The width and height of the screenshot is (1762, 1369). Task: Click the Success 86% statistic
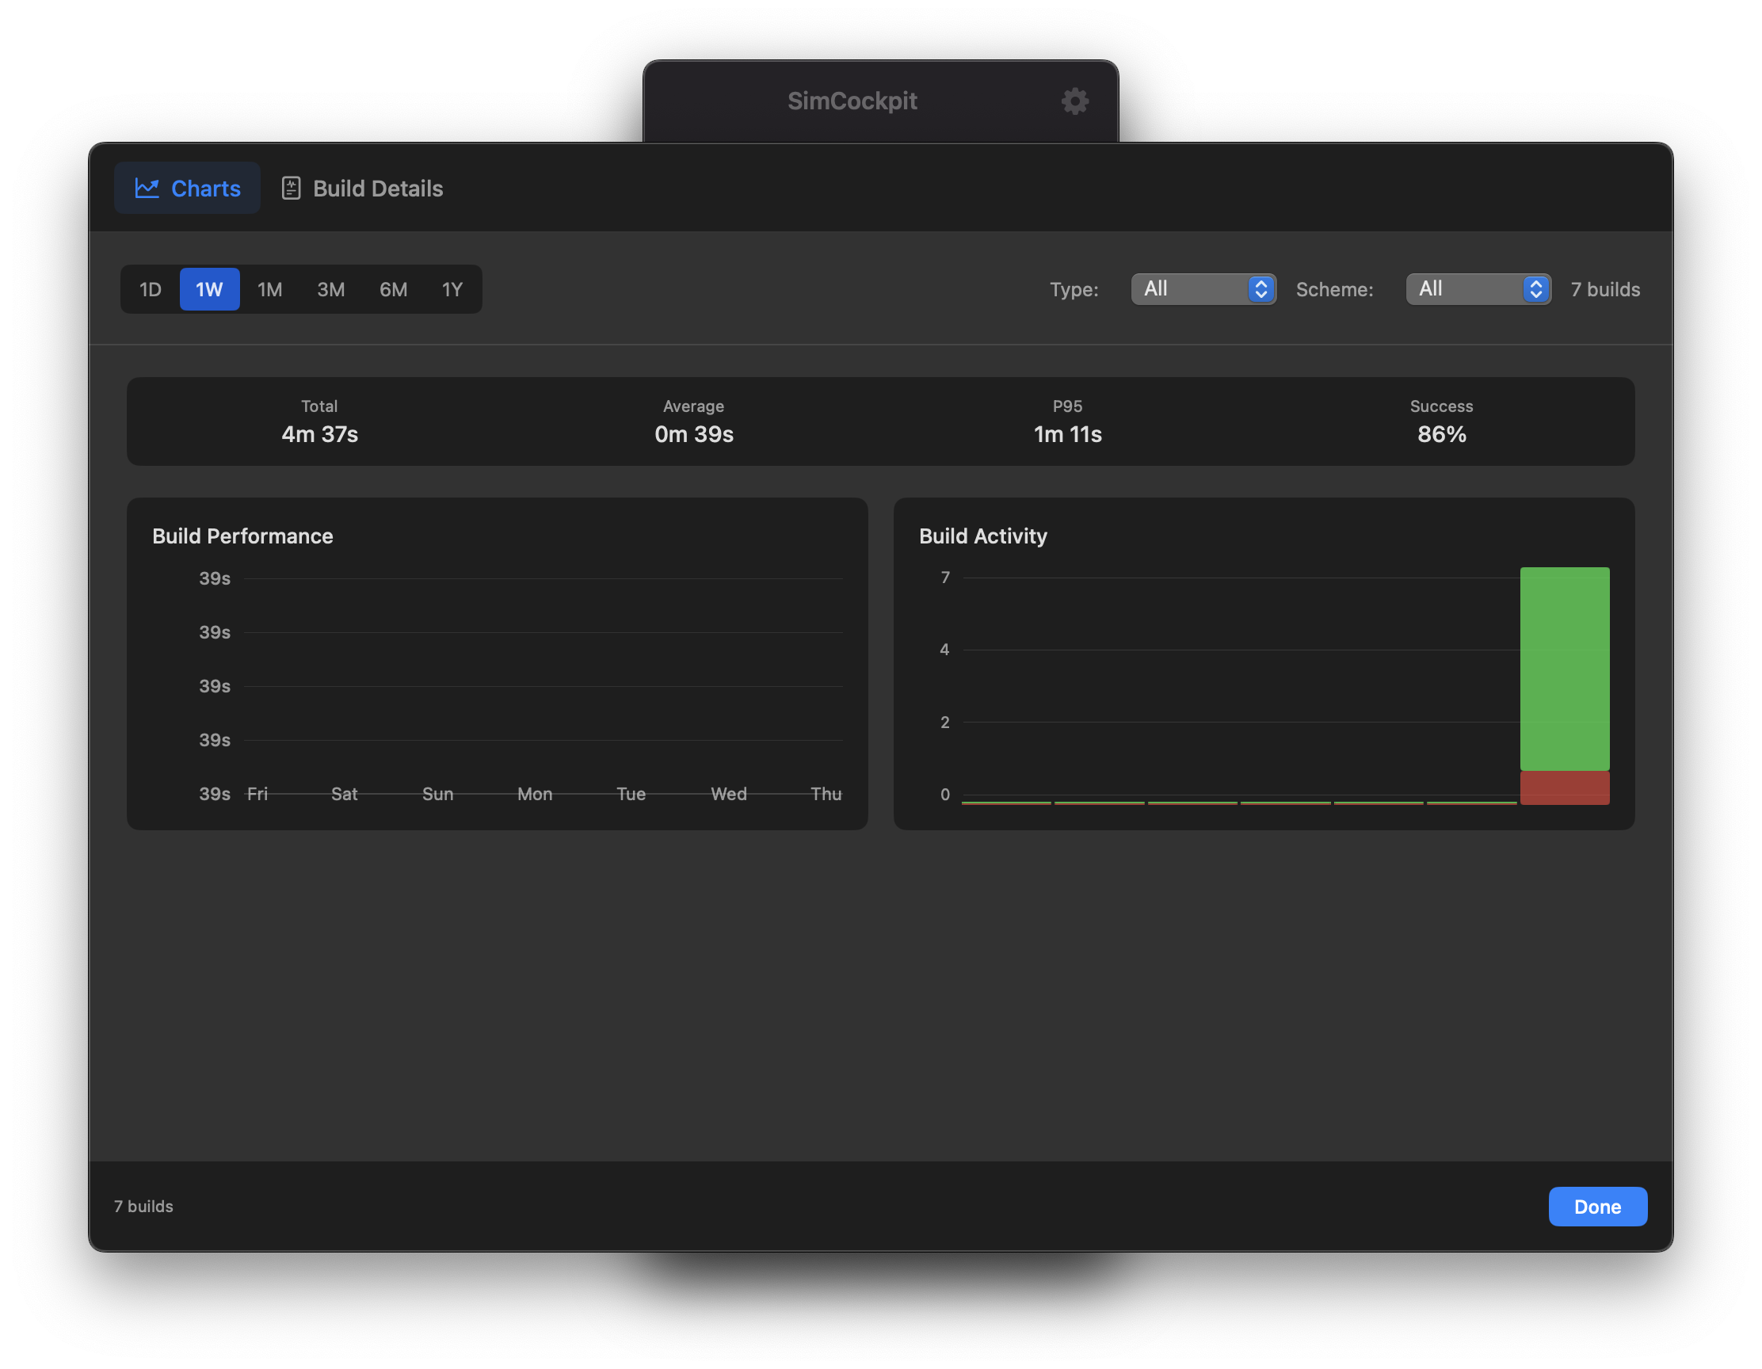[1441, 424]
